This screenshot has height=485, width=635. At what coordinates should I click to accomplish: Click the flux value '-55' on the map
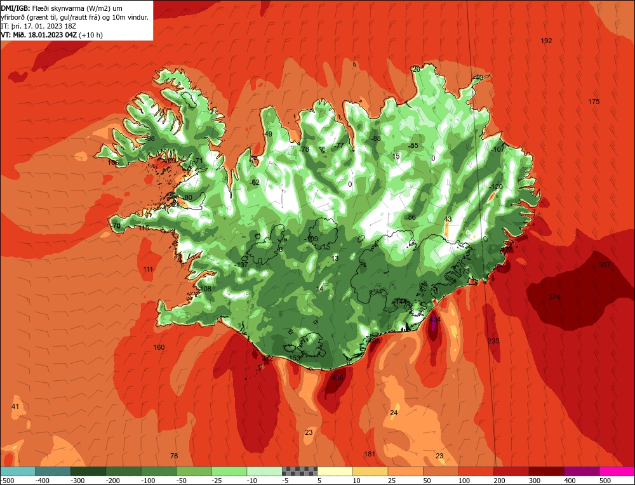click(x=413, y=145)
